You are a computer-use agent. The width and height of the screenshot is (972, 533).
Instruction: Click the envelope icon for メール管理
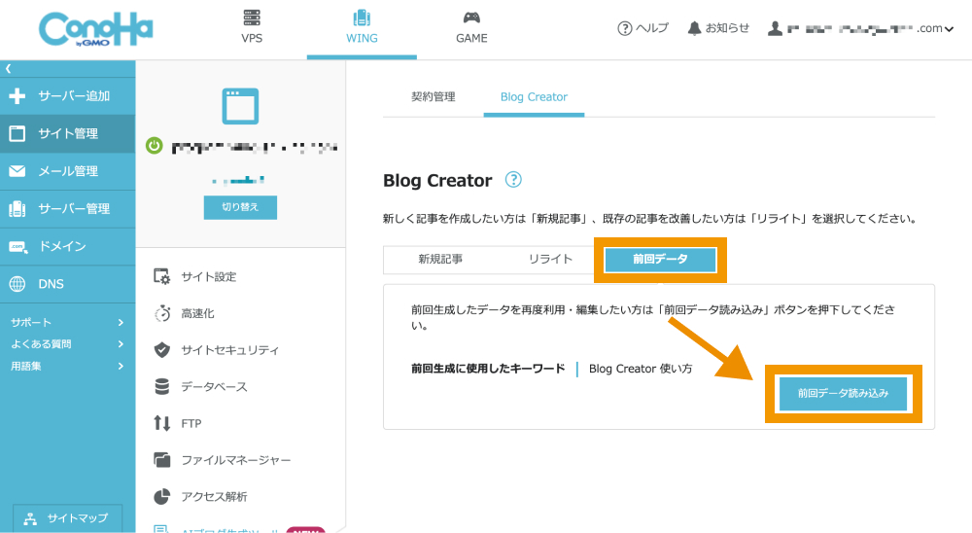pos(17,170)
